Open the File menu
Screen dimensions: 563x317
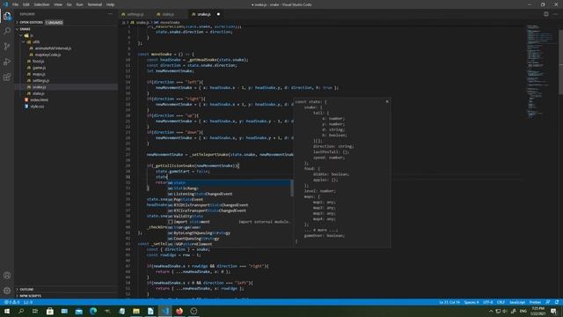coord(16,4)
